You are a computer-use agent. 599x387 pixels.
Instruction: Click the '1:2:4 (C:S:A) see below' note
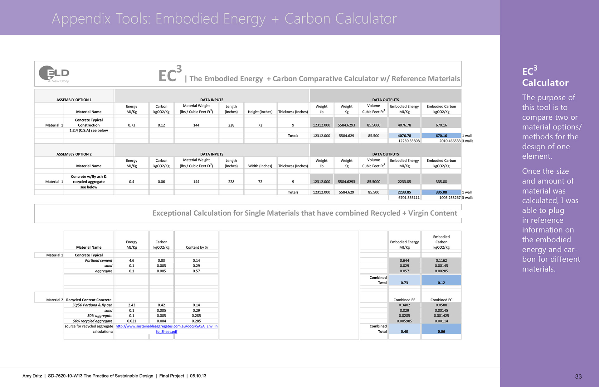pyautogui.click(x=89, y=131)
